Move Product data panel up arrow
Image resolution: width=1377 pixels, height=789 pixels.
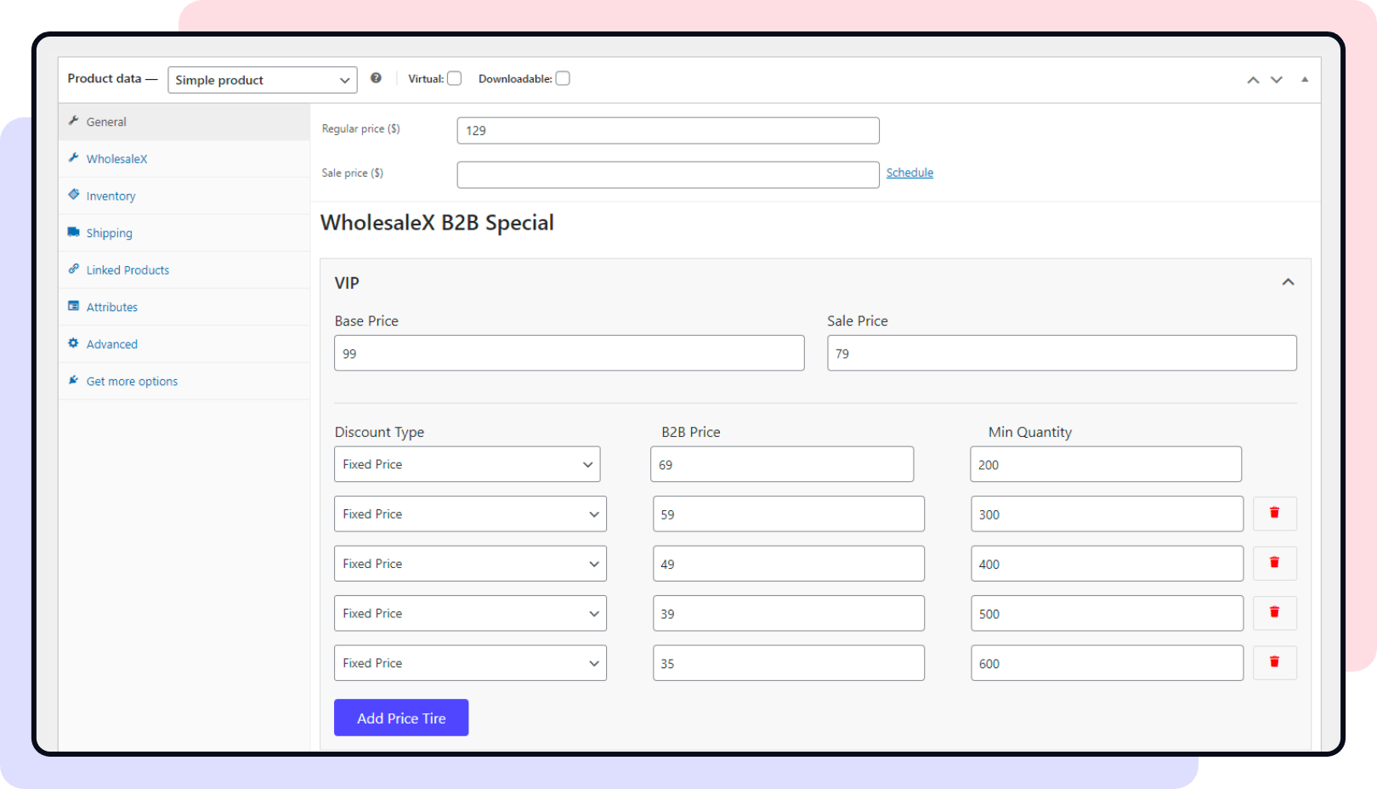click(x=1252, y=80)
